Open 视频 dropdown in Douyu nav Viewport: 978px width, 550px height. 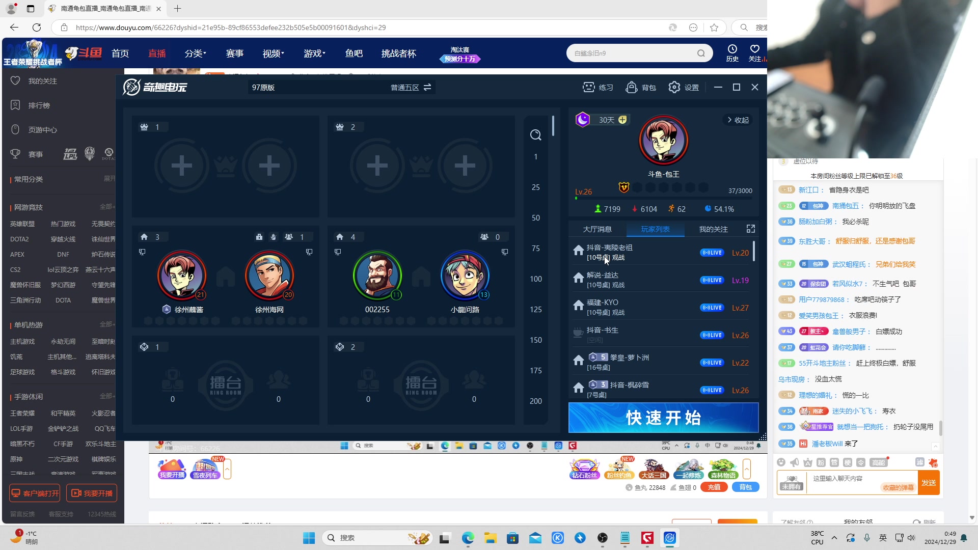[274, 53]
